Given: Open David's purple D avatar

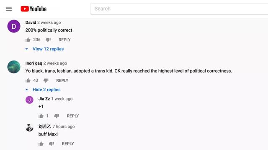Looking at the screenshot, I should [14, 26].
